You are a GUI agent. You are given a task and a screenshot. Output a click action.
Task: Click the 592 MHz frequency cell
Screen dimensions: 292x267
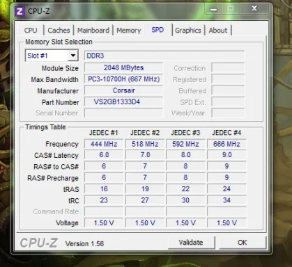point(185,144)
